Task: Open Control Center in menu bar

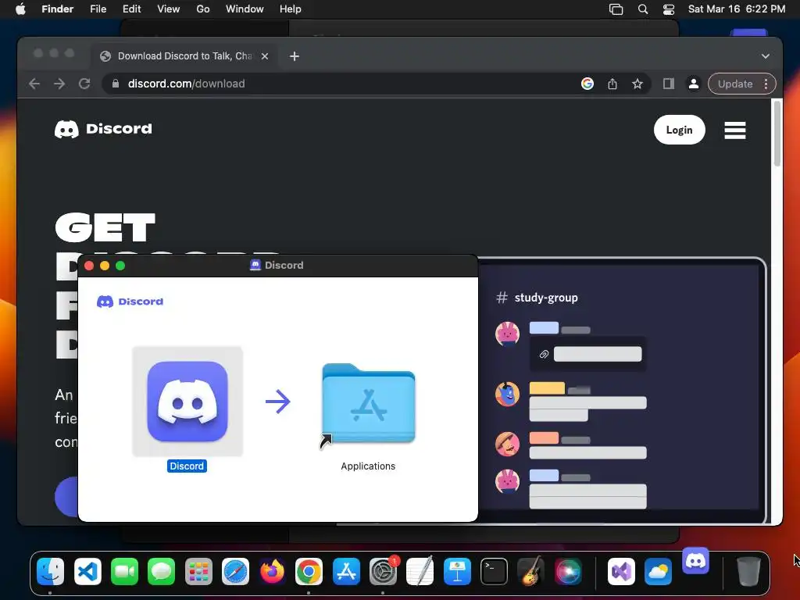Action: (x=669, y=9)
